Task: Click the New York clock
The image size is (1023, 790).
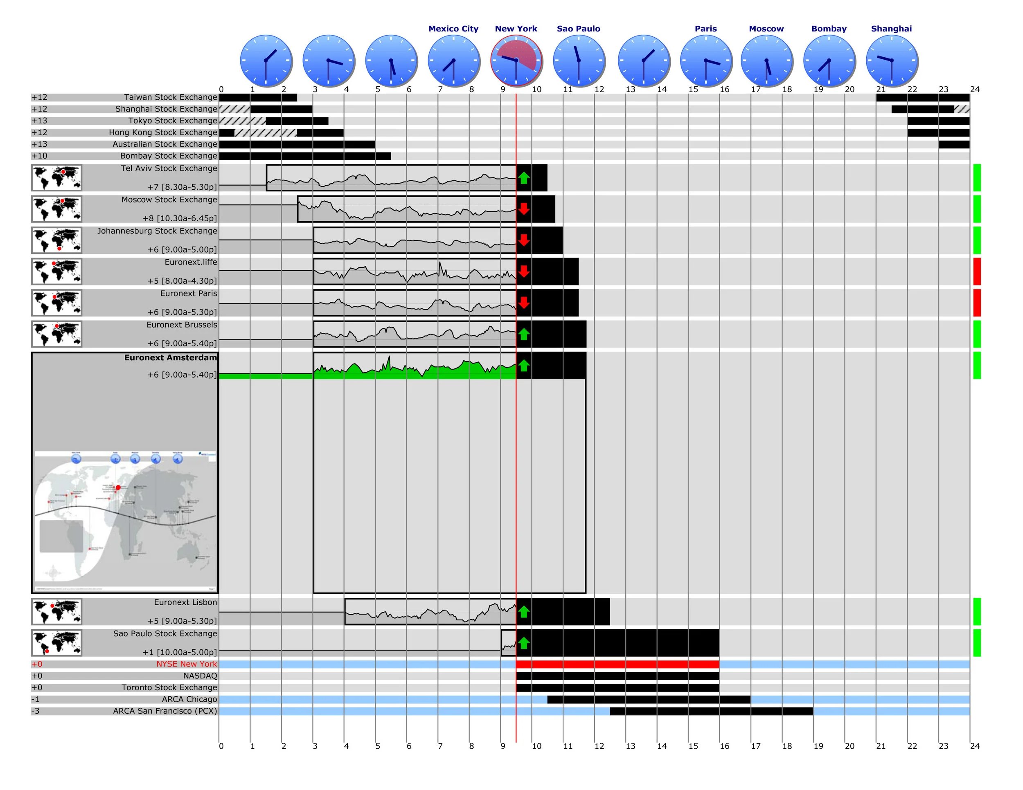Action: [x=516, y=61]
